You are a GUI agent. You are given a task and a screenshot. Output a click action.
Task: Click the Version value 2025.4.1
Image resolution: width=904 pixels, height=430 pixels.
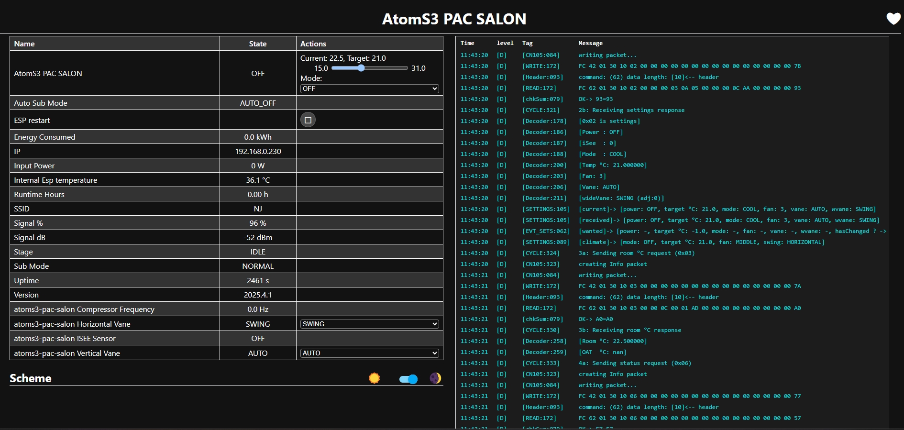[x=258, y=295]
